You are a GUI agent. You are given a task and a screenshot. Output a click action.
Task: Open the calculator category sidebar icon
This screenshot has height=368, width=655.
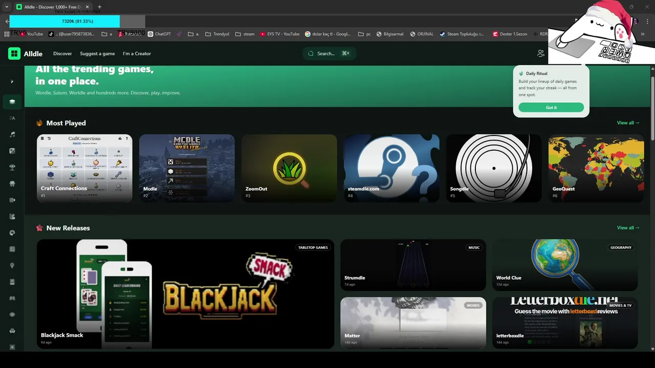[12, 249]
